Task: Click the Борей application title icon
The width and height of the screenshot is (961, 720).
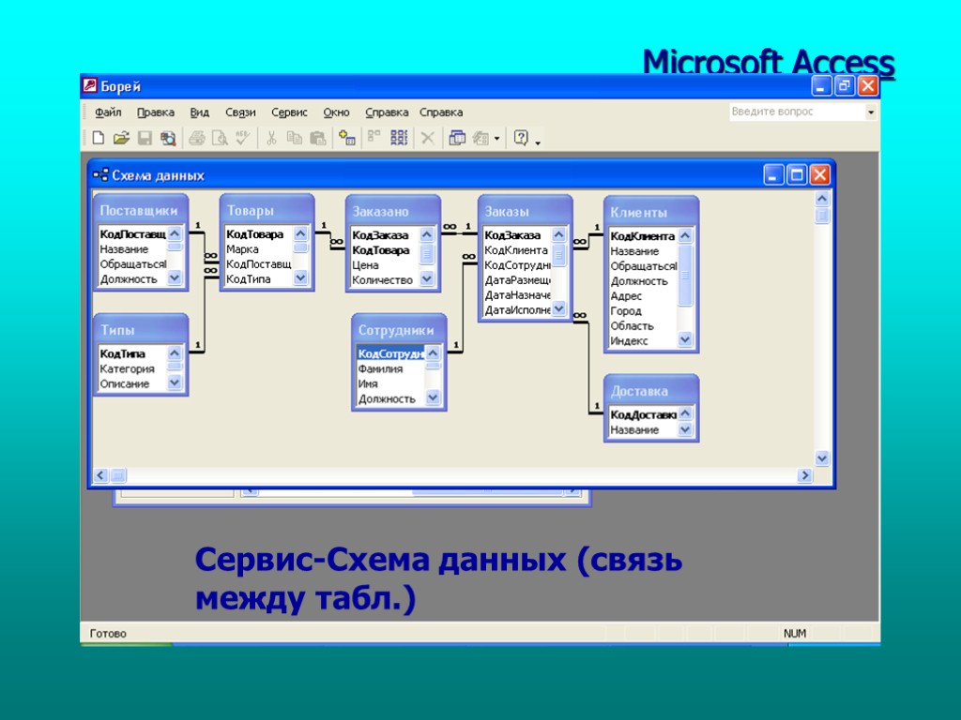Action: pos(89,85)
